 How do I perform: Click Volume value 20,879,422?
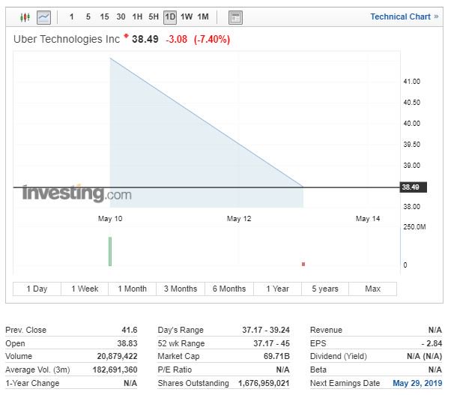pos(117,356)
